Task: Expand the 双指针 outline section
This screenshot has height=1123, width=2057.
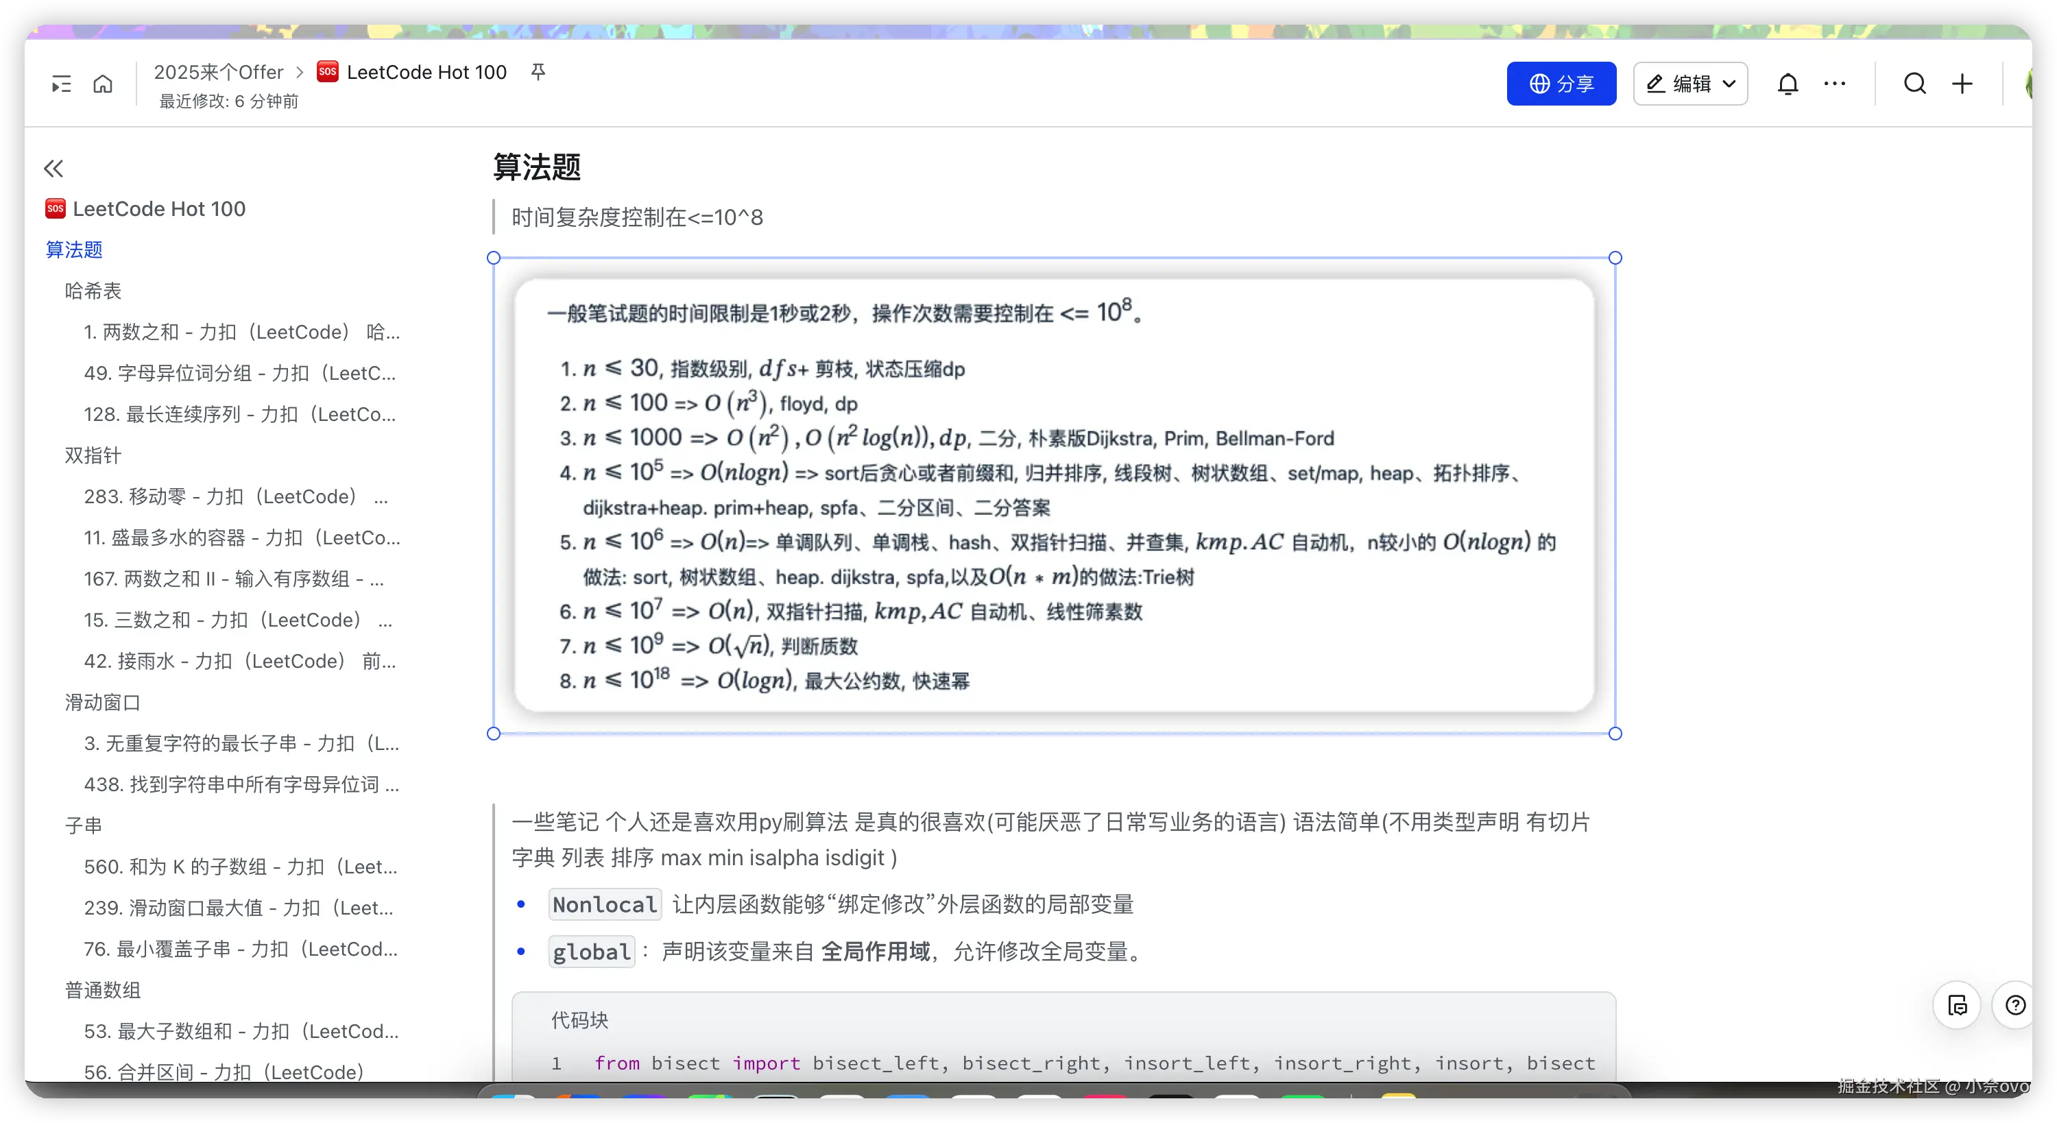Action: 92,455
